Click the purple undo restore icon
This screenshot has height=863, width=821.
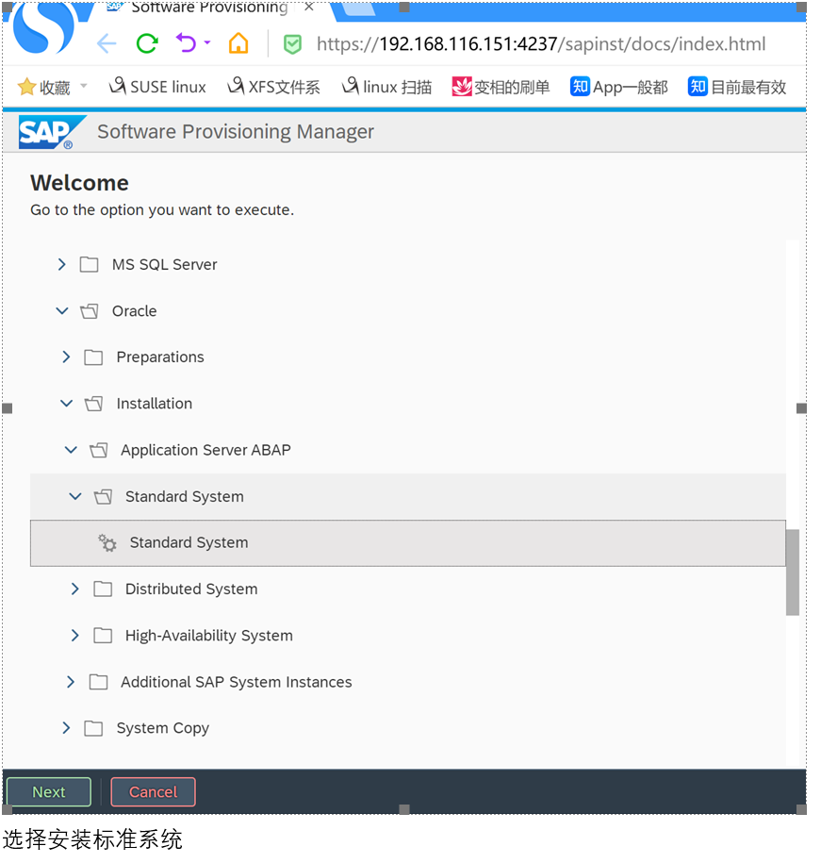click(186, 42)
